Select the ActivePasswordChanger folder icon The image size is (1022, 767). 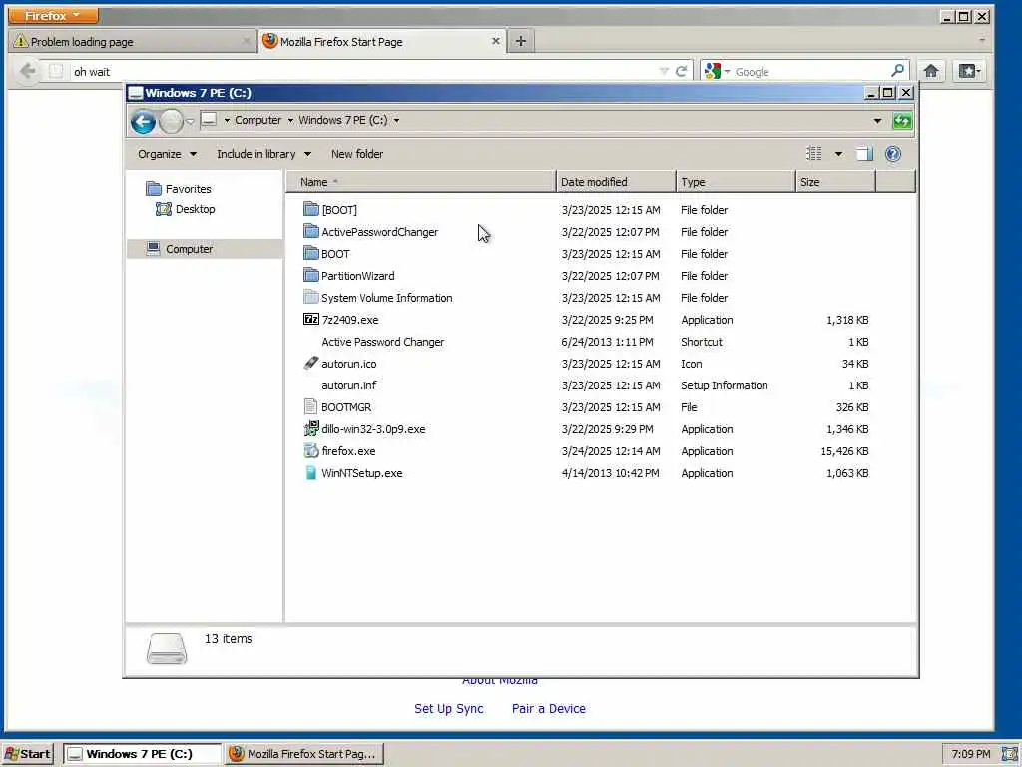pyautogui.click(x=311, y=231)
